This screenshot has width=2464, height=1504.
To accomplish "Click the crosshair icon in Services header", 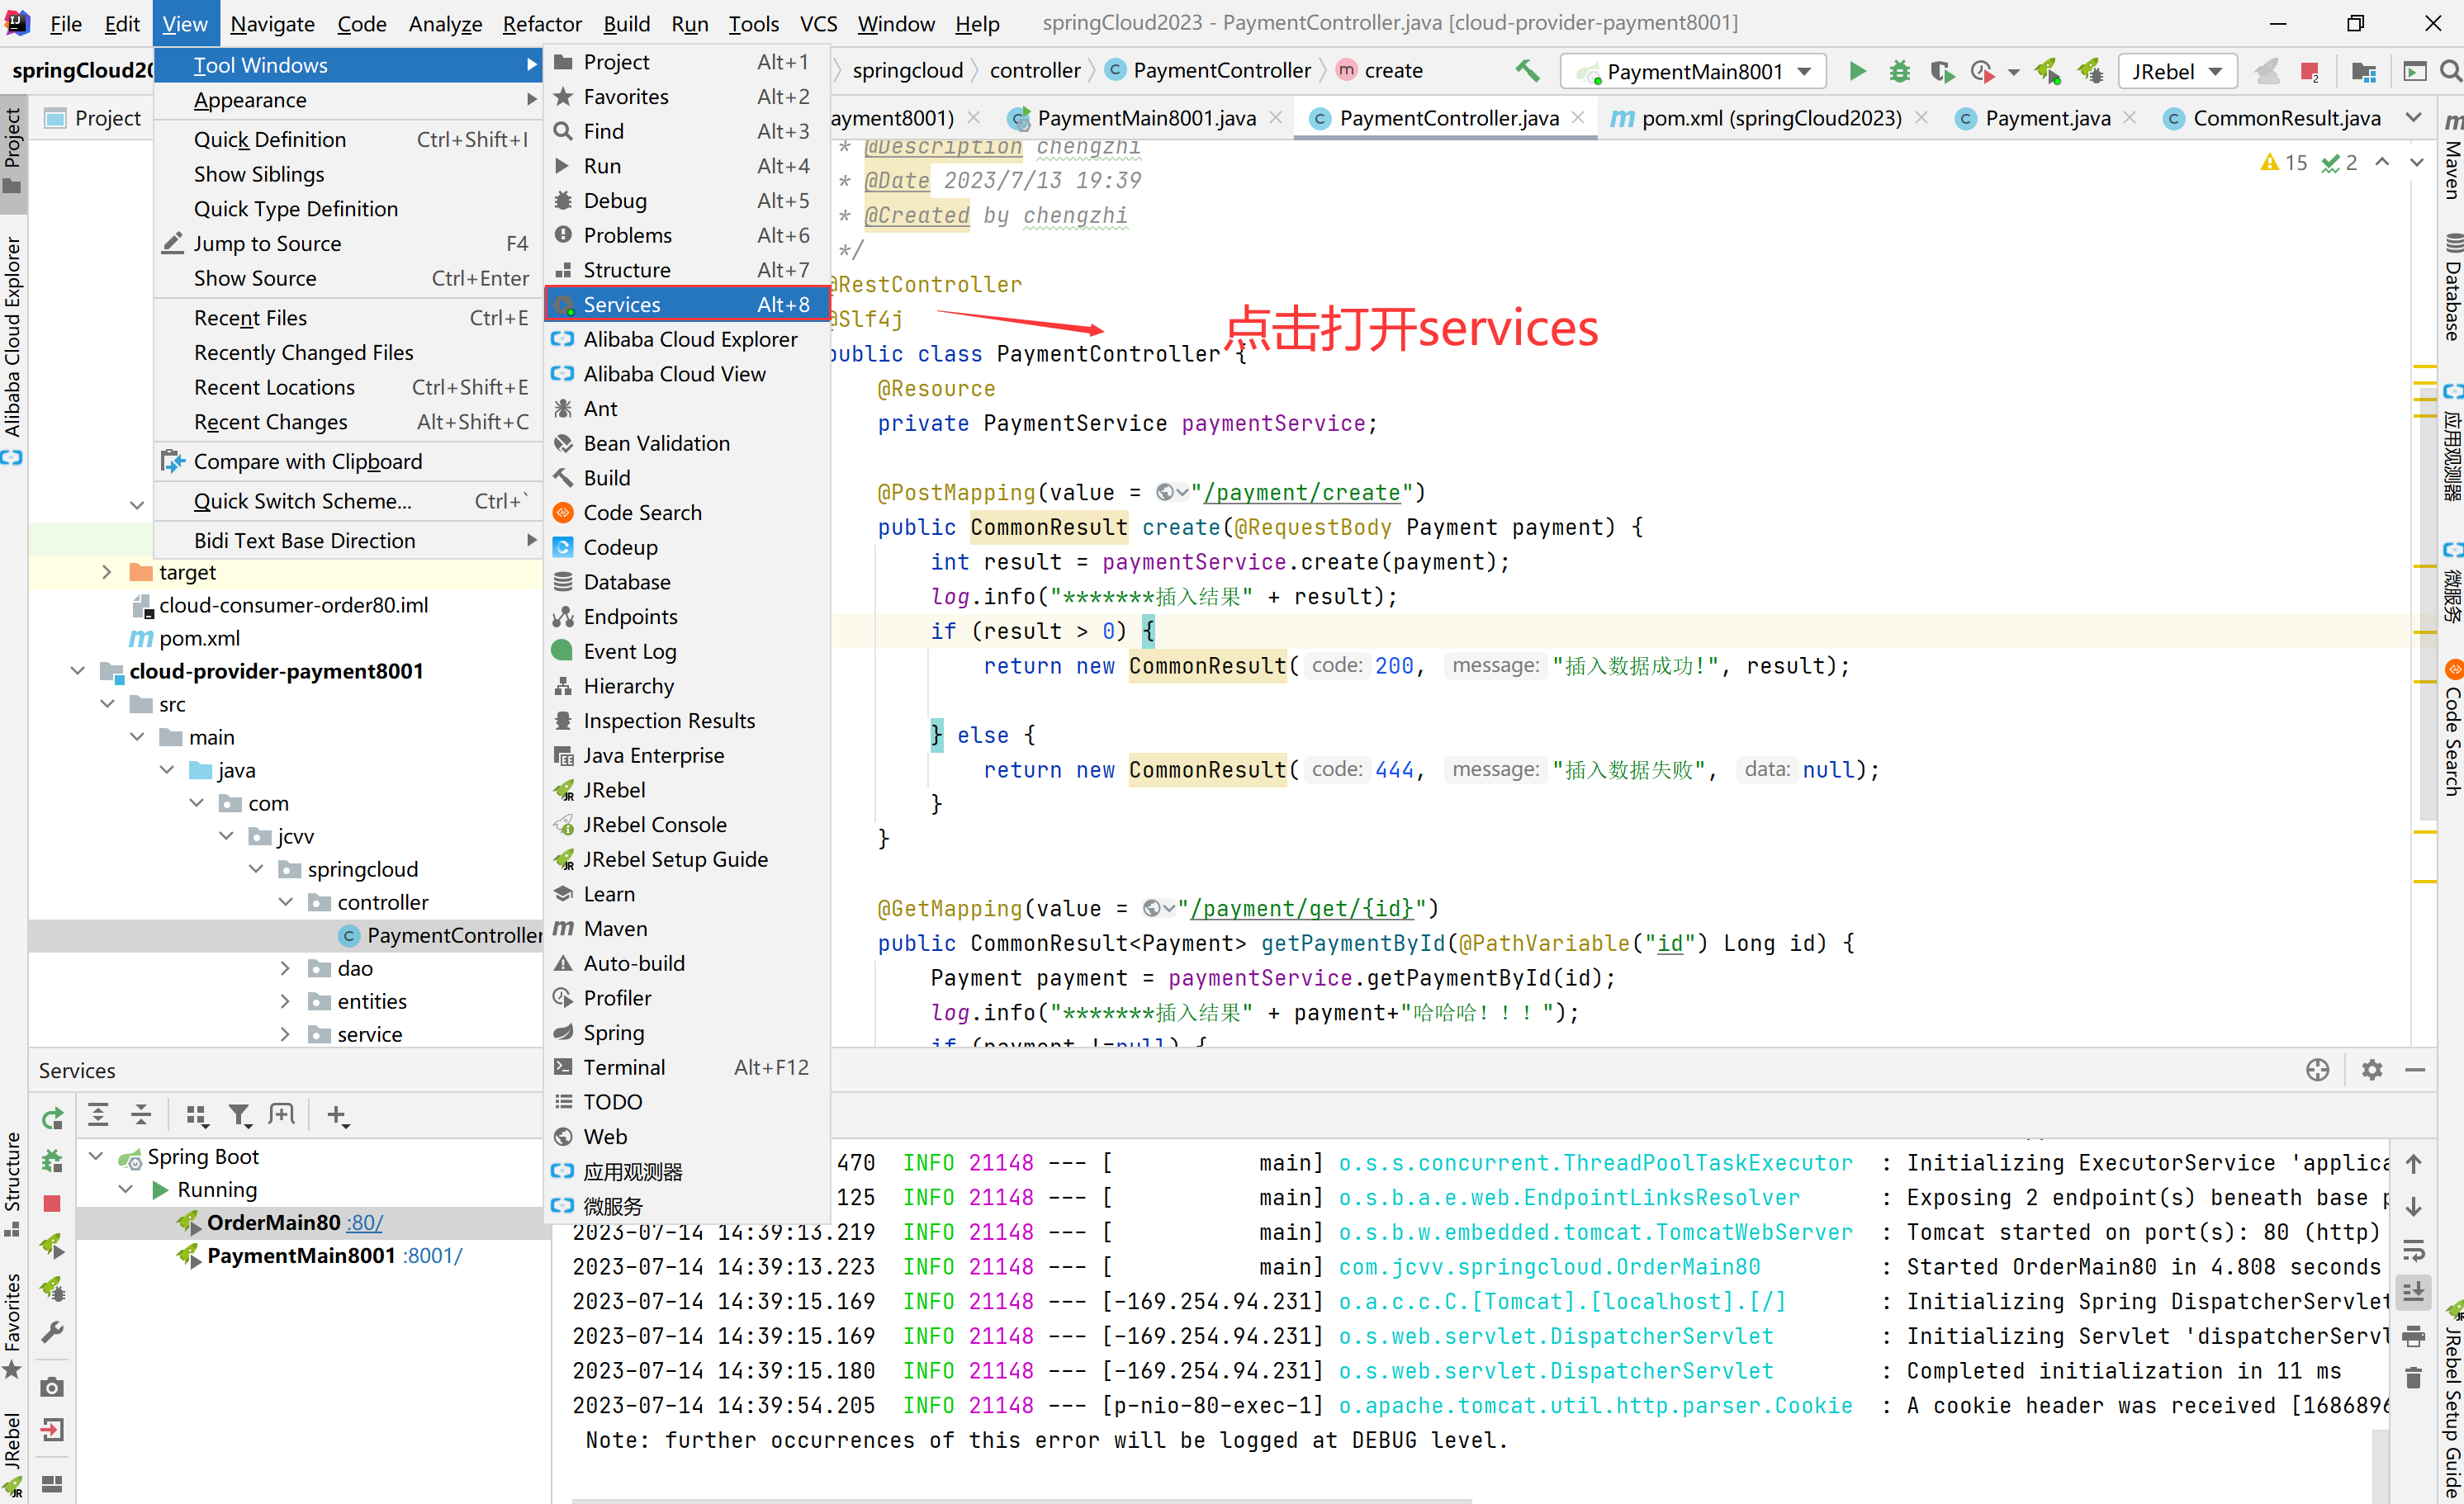I will [2318, 1069].
